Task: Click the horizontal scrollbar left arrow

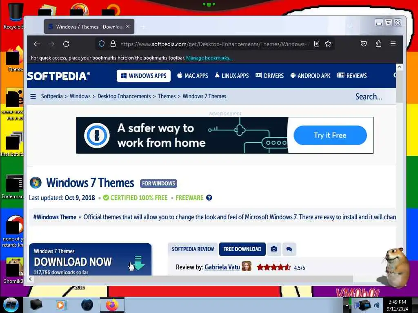Action: [30, 279]
